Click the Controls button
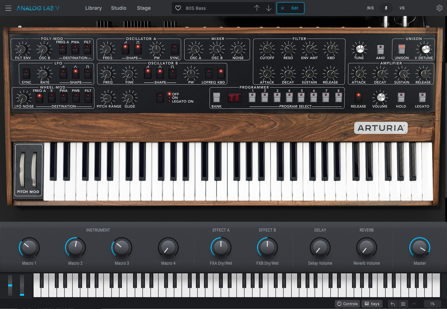 click(x=347, y=304)
